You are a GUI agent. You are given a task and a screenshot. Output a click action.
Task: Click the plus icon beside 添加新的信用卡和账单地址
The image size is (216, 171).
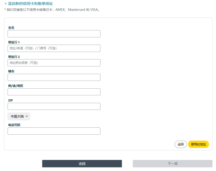6,4
